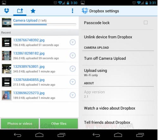This screenshot has height=140, width=158.
Task: Expand options for 1329389763801.jpg
Action: click(x=73, y=69)
